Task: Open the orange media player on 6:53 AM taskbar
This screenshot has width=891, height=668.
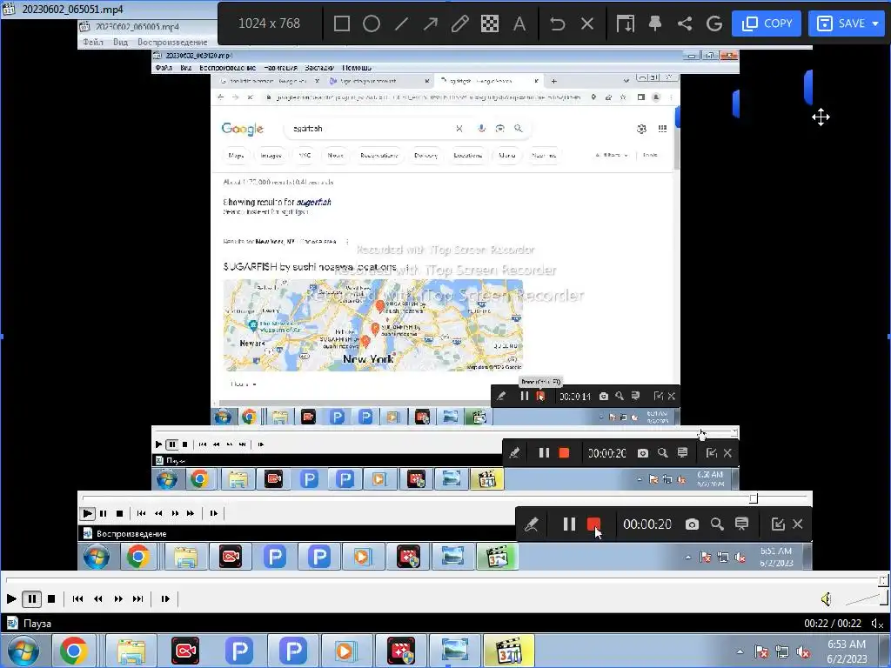Action: (x=345, y=651)
